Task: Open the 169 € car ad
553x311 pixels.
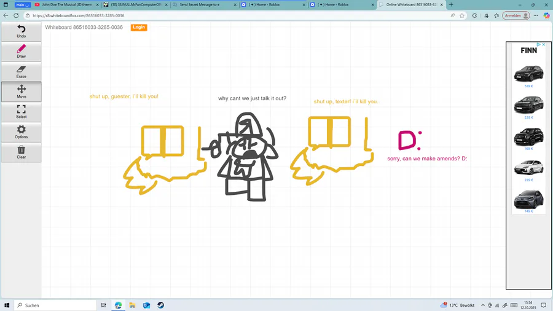Action: coord(528,138)
